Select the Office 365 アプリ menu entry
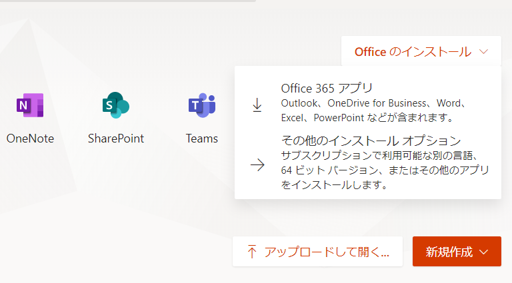512x283 pixels. 368,103
